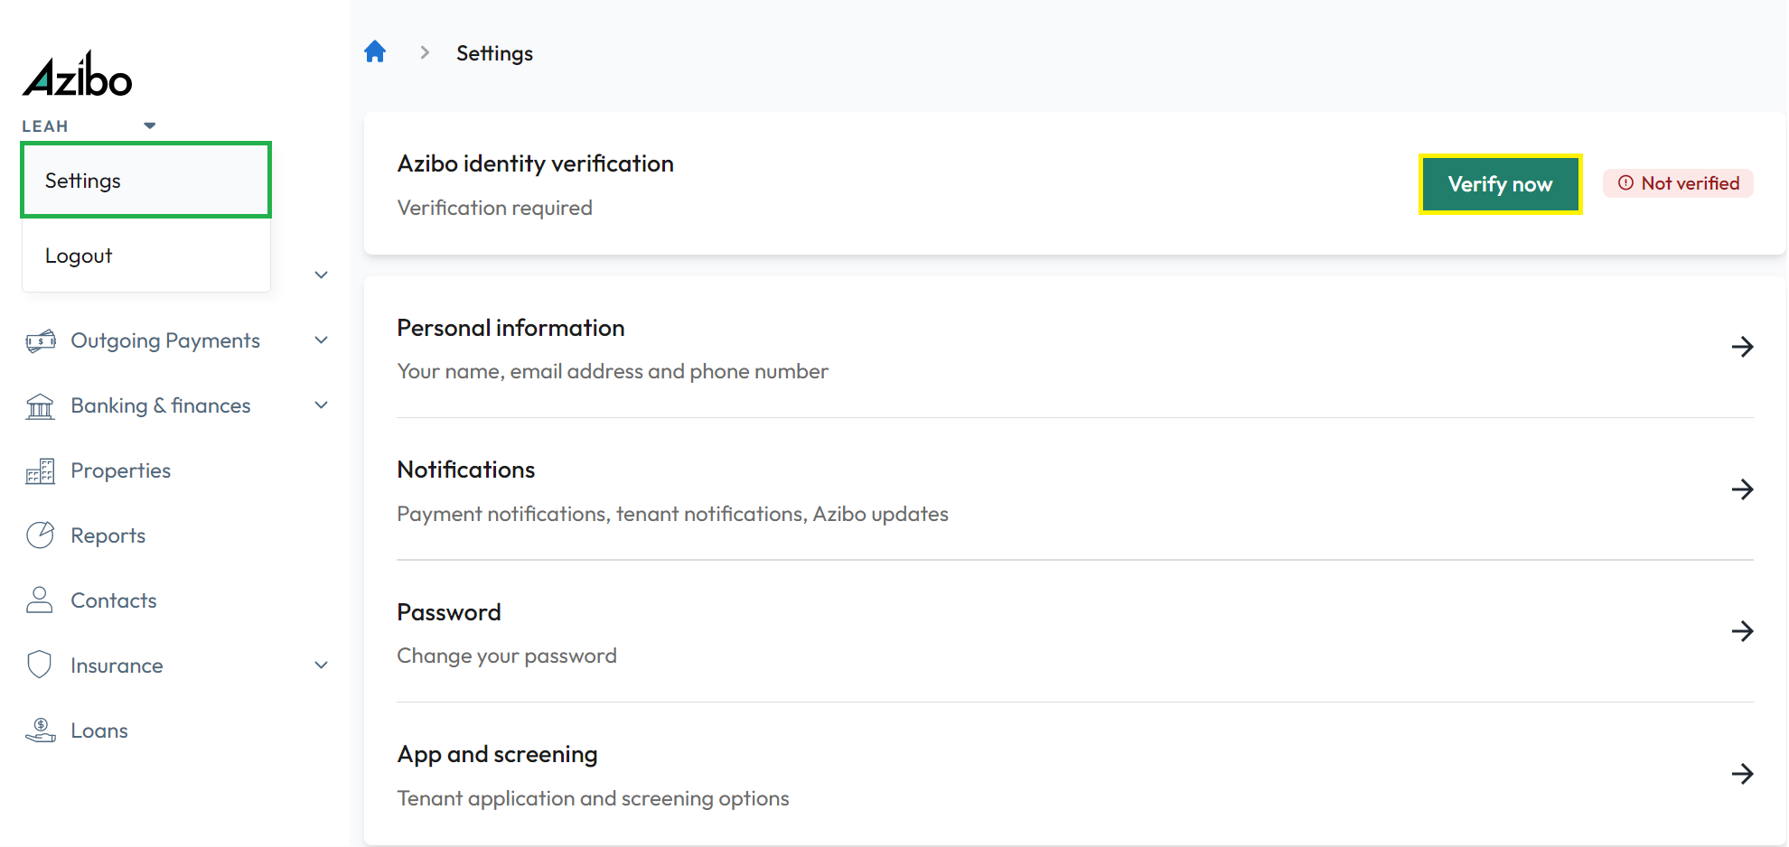Expand the chevron beside the Logout item
This screenshot has width=1789, height=847.
tap(321, 275)
